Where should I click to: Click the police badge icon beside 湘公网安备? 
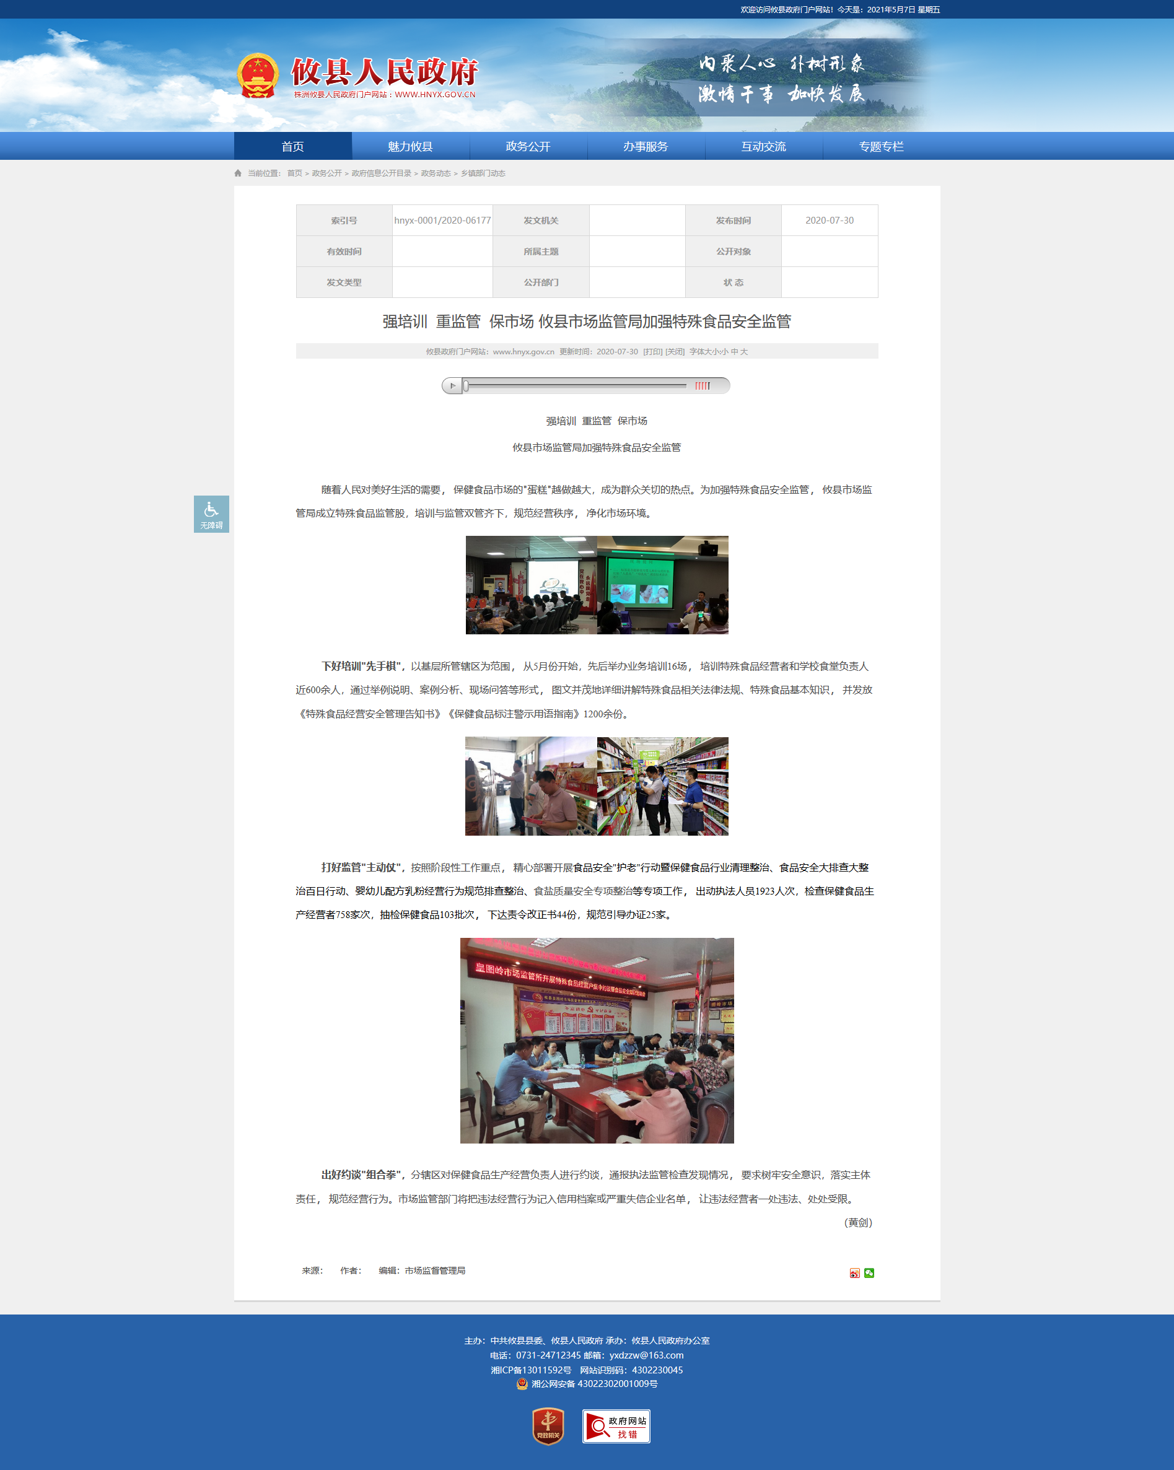[x=522, y=1384]
